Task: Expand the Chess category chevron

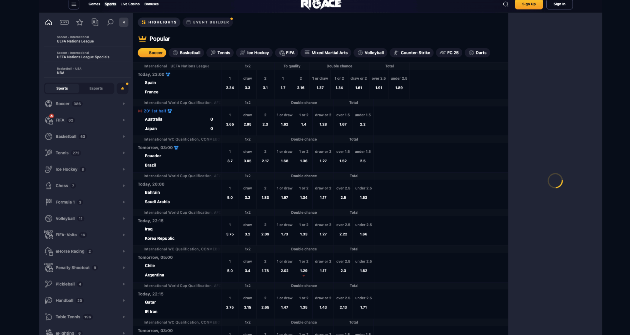Action: coord(124,186)
